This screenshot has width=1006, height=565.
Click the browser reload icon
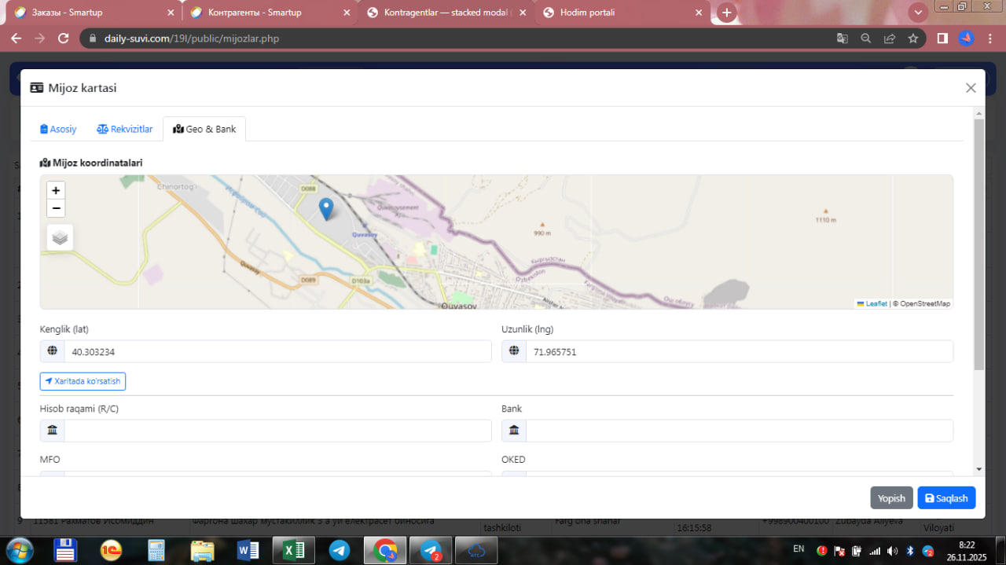[x=64, y=38]
